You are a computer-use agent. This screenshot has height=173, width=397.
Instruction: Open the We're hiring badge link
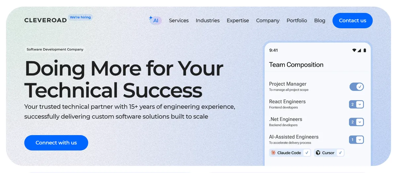pyautogui.click(x=80, y=17)
